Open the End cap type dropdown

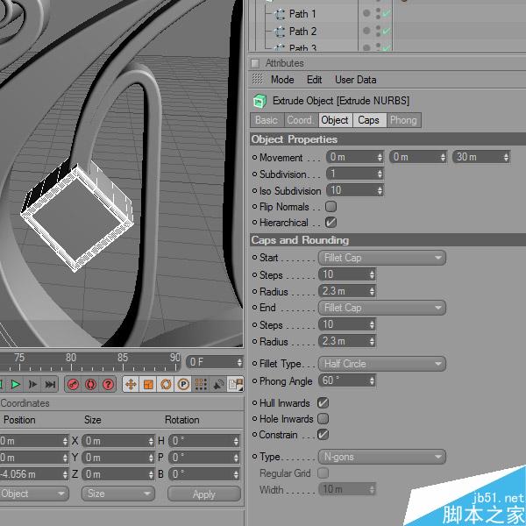click(x=382, y=308)
